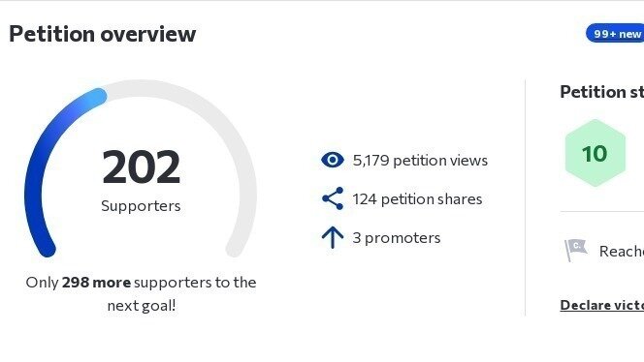The width and height of the screenshot is (644, 362).
Task: Click the up arrow promoters icon
Action: pos(333,237)
